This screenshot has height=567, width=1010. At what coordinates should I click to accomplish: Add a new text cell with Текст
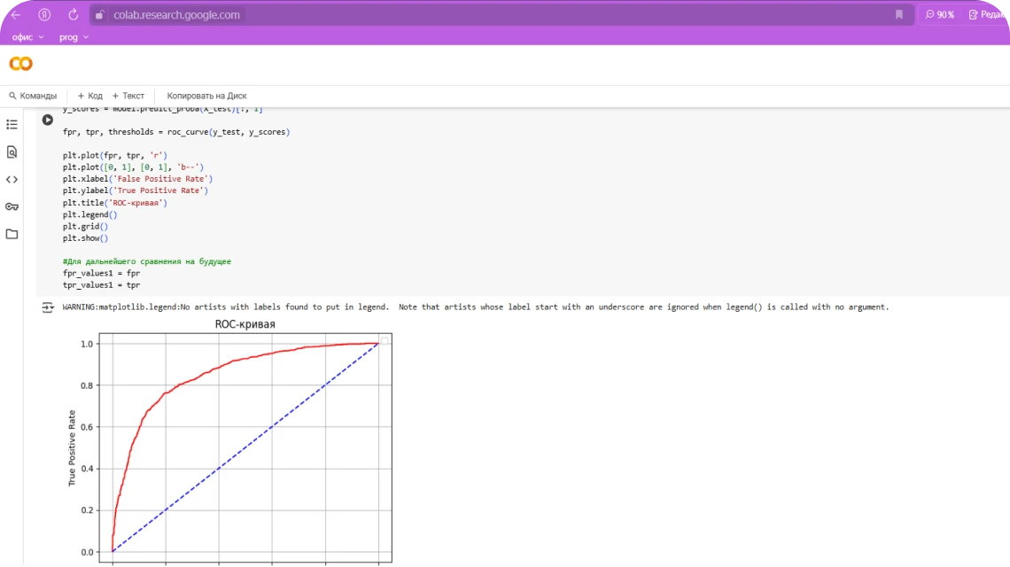[128, 96]
